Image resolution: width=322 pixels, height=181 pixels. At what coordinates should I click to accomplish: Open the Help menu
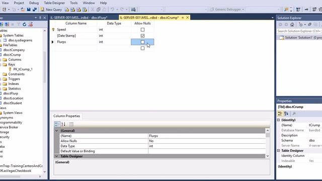[103, 3]
